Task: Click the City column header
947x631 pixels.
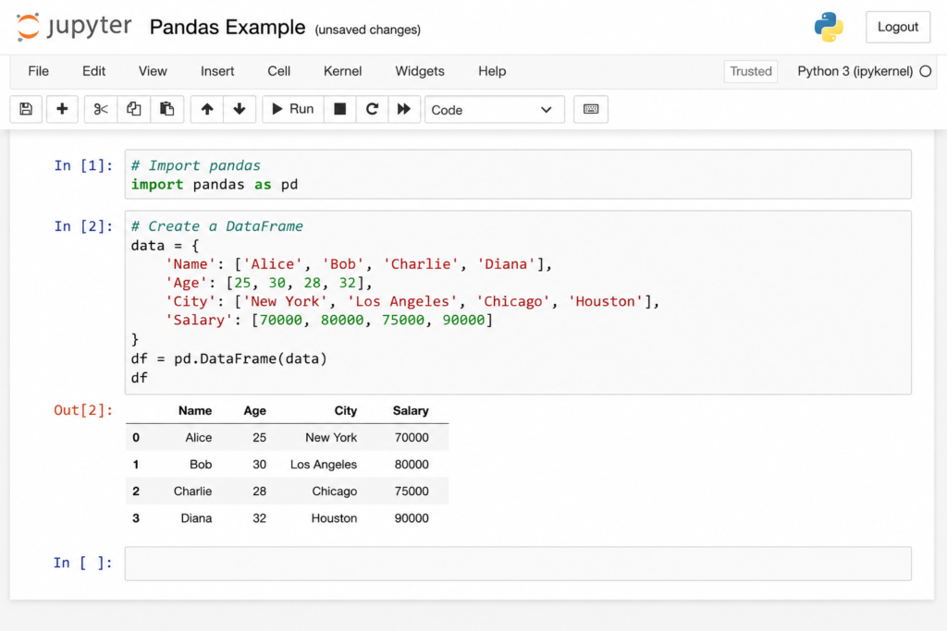Action: coord(346,411)
